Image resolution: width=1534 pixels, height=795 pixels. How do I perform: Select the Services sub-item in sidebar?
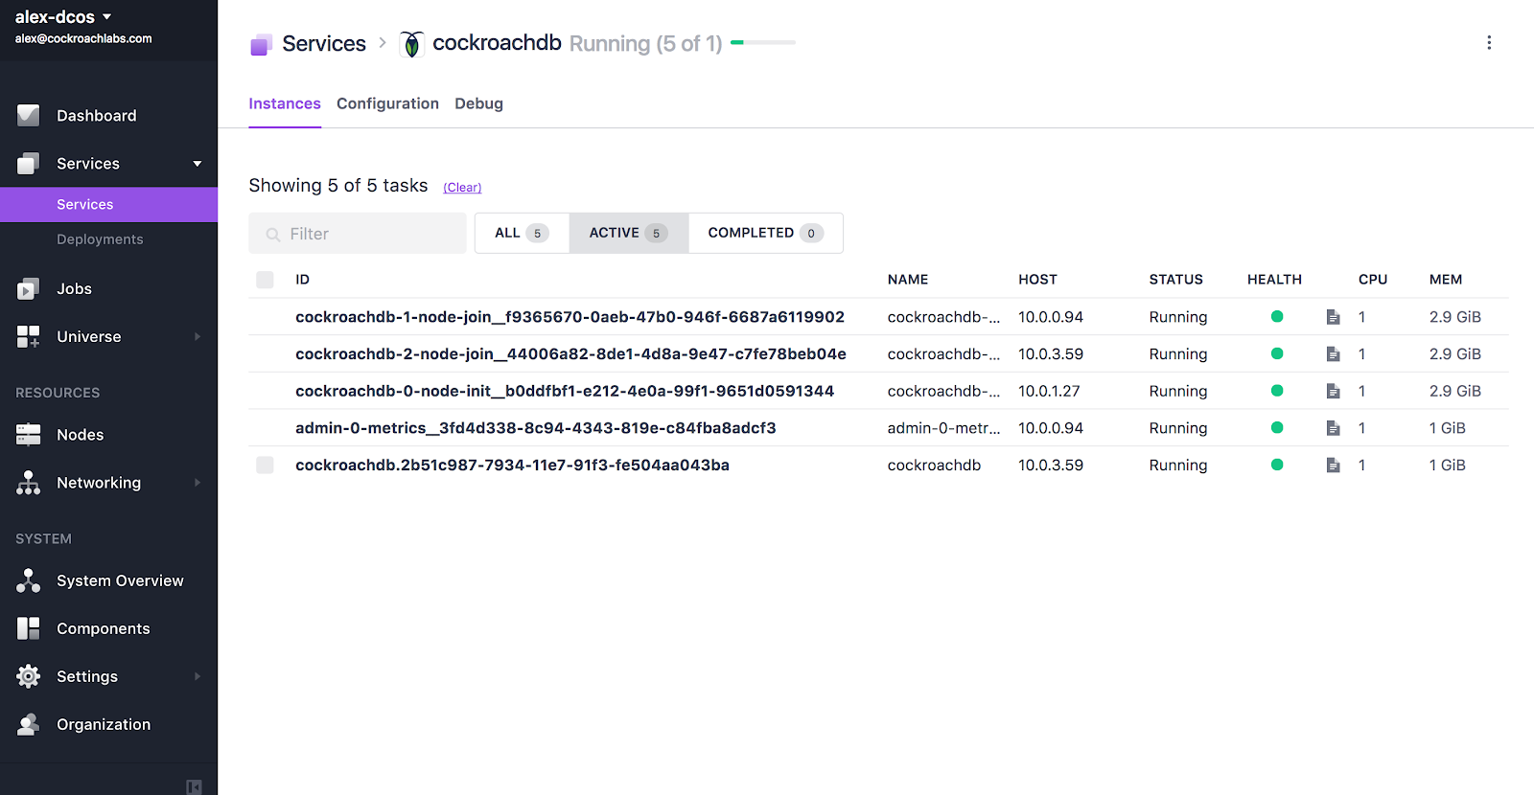pos(108,205)
